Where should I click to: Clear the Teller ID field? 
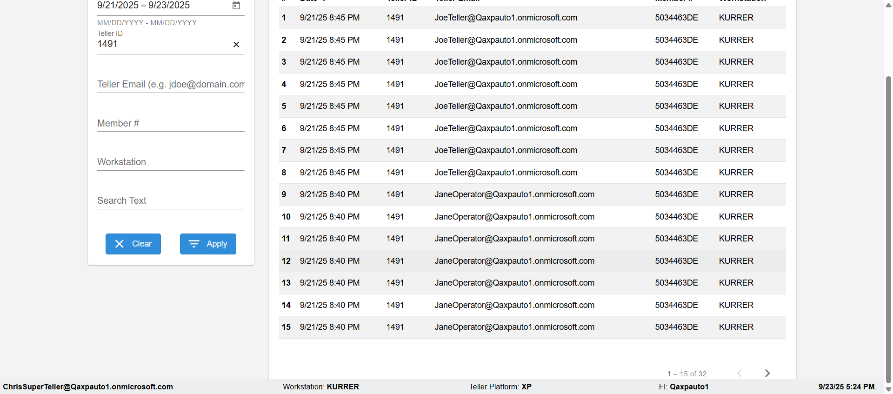click(x=236, y=45)
